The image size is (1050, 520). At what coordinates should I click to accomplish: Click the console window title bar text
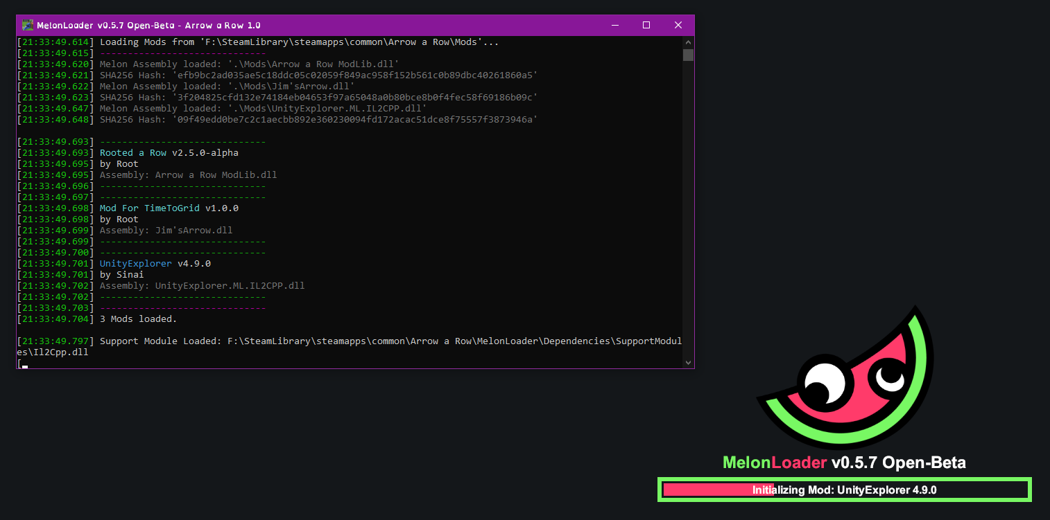[148, 26]
